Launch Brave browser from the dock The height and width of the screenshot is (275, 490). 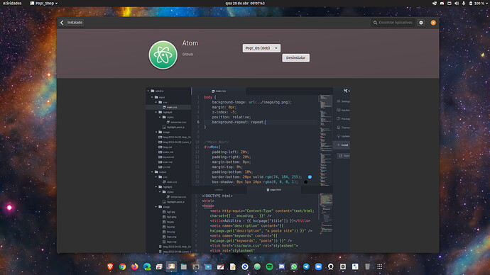point(110,266)
